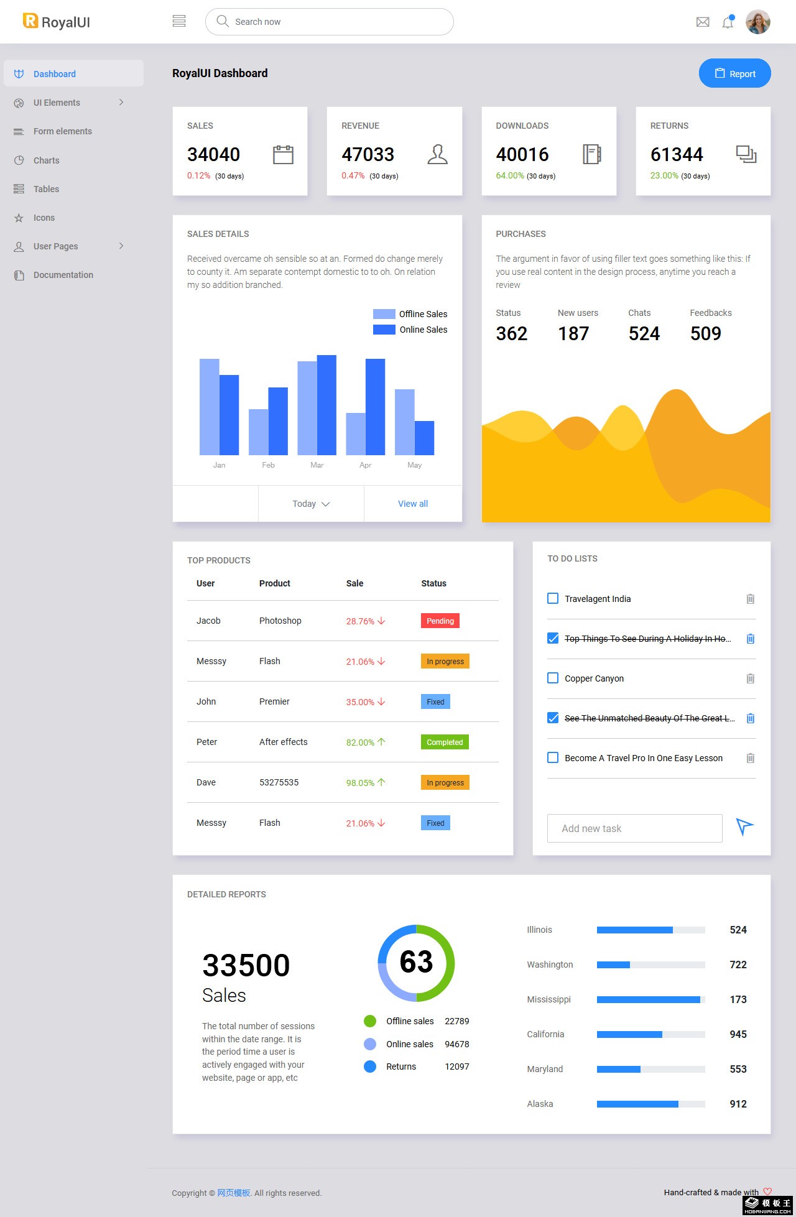Open the Today dropdown
796x1217 pixels.
click(x=311, y=504)
